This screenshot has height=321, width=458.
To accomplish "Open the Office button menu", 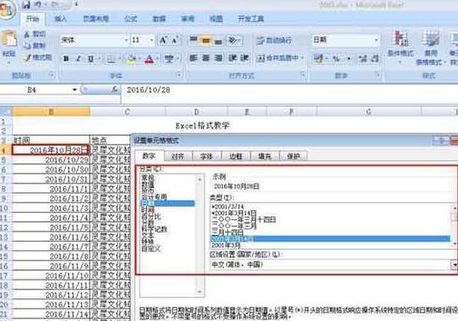I will (x=7, y=10).
